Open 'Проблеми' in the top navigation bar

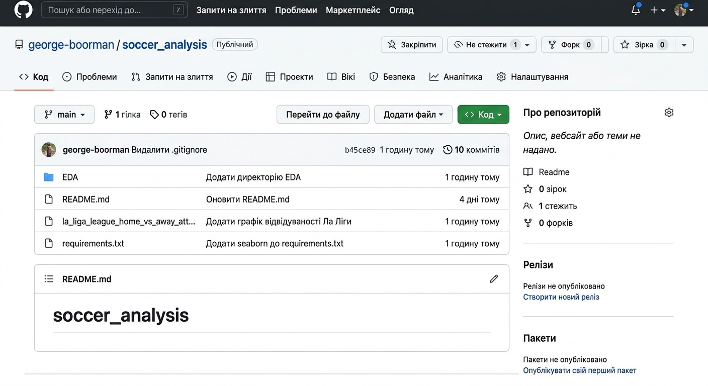coord(296,10)
